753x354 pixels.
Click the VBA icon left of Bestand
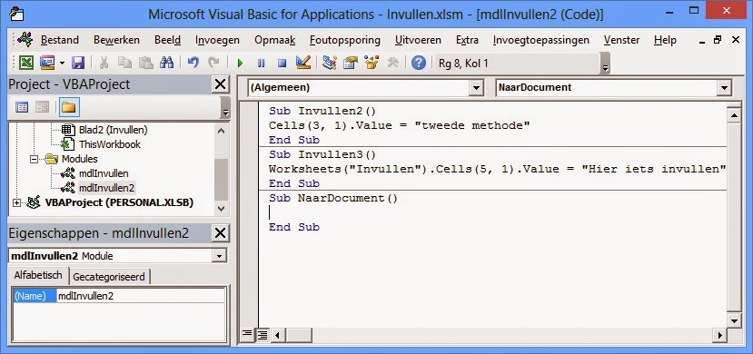point(25,39)
